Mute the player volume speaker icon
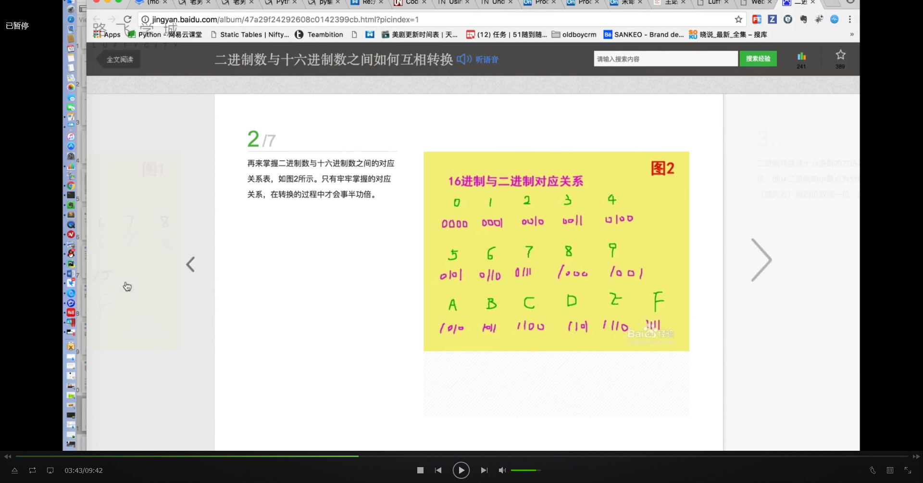The height and width of the screenshot is (483, 923). pos(502,470)
